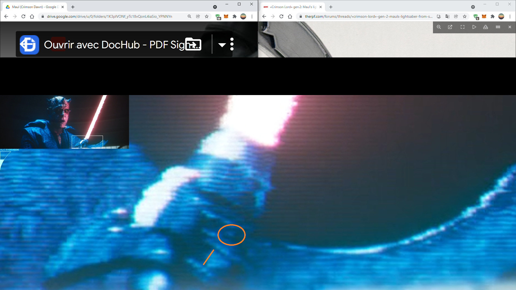
Task: Show lightbox thumbnails grid
Action: (498, 27)
